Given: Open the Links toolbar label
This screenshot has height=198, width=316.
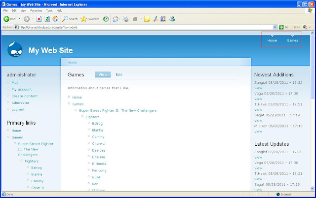Looking at the screenshot, I should click(297, 27).
